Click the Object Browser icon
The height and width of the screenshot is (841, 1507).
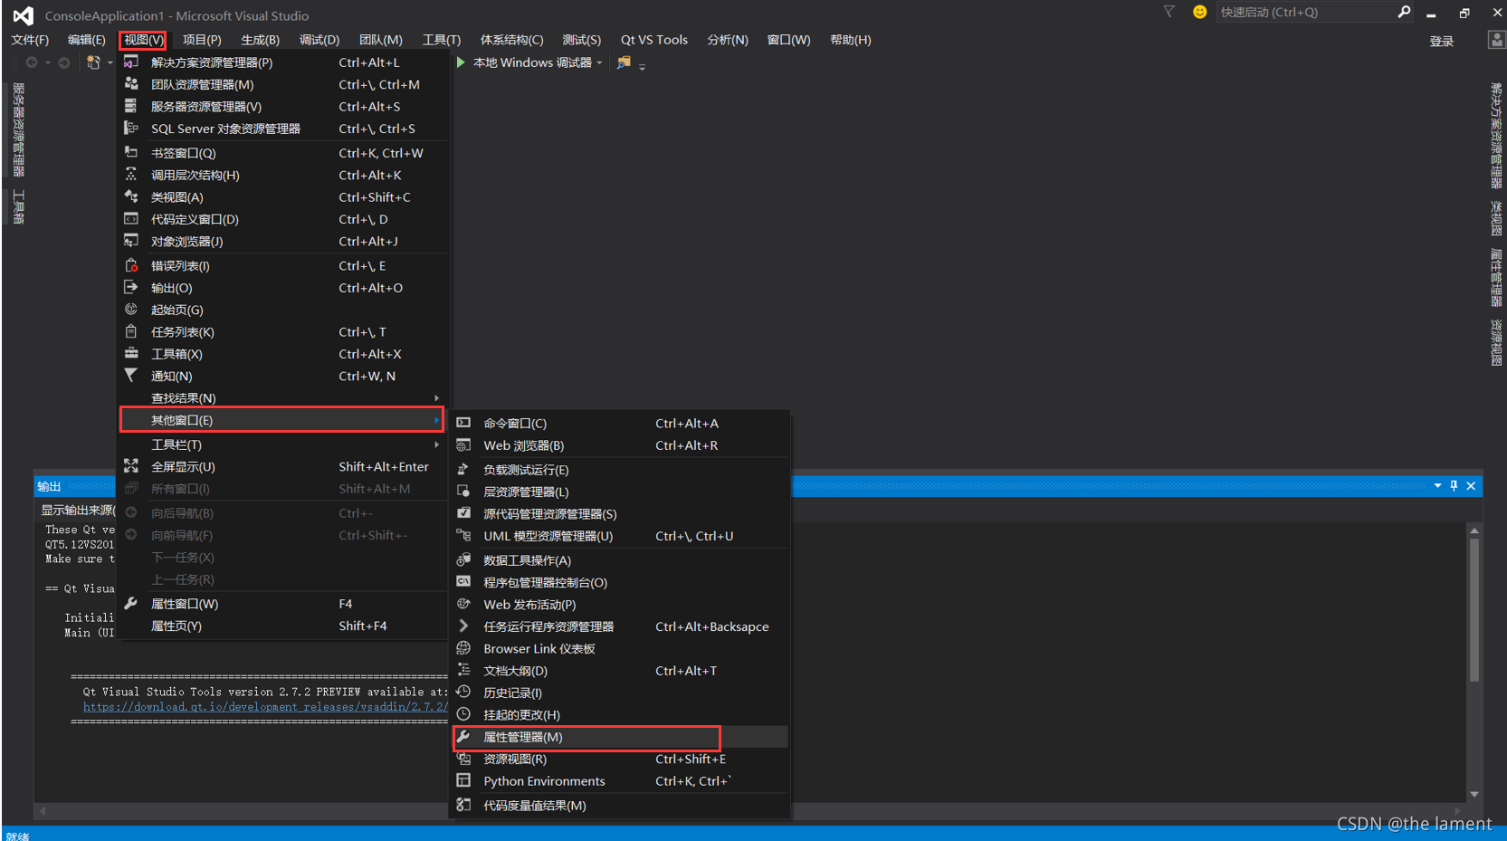click(131, 241)
